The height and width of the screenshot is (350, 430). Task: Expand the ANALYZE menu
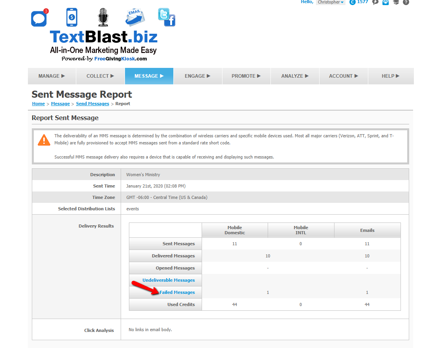(295, 76)
